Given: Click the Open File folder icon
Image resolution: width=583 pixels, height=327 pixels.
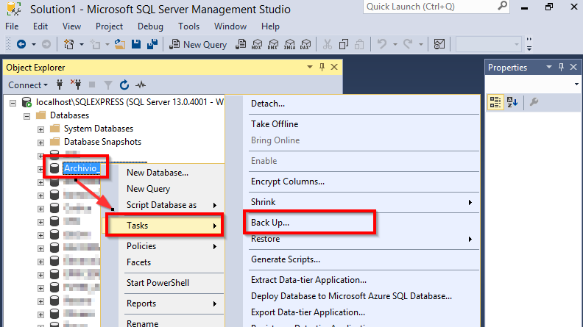Looking at the screenshot, I should click(120, 45).
